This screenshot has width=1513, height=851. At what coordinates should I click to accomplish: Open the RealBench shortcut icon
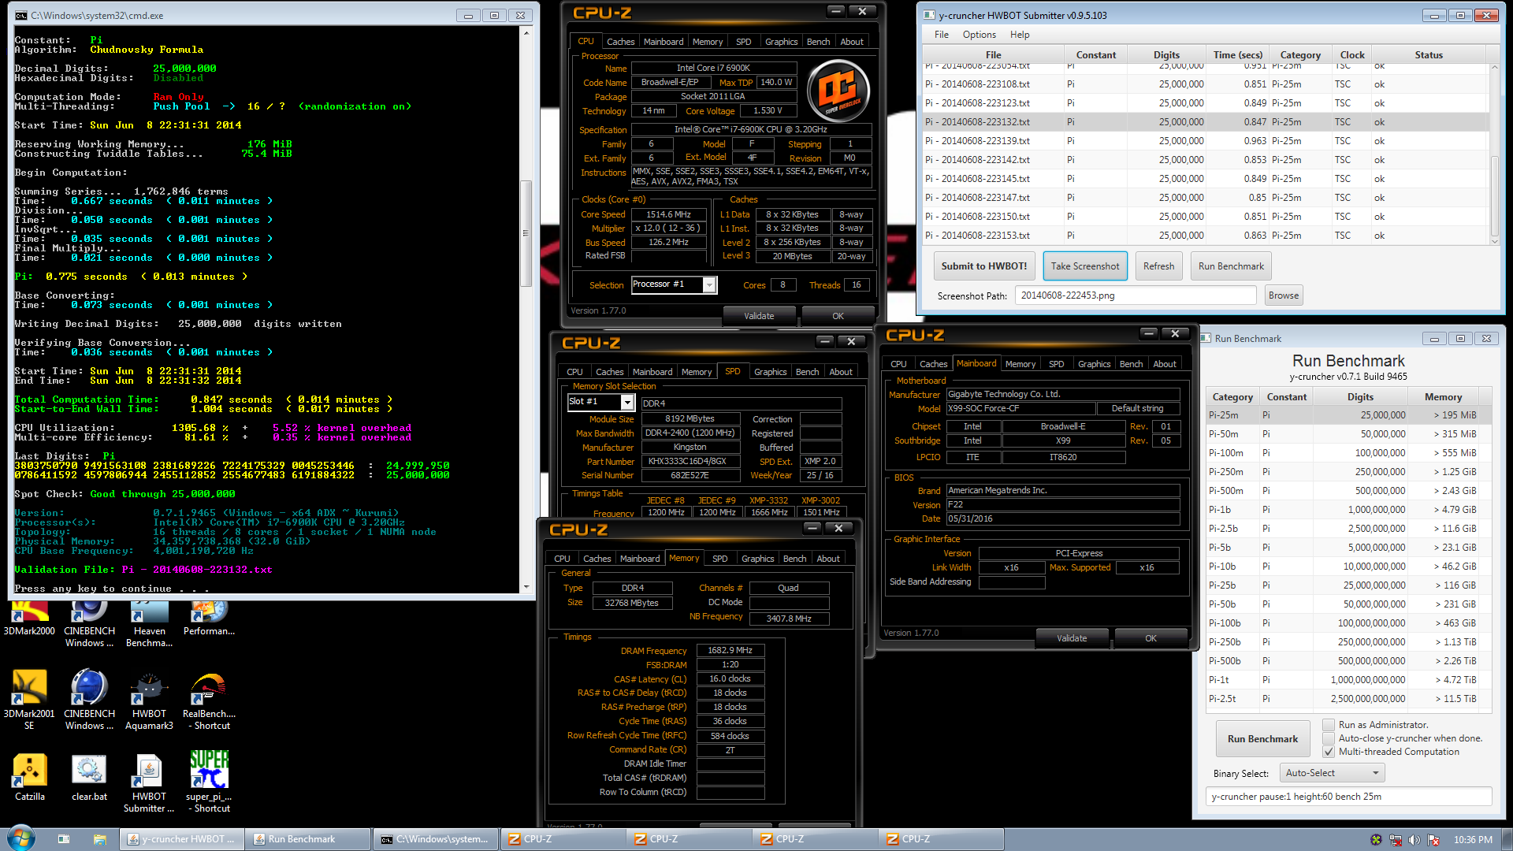(x=209, y=700)
